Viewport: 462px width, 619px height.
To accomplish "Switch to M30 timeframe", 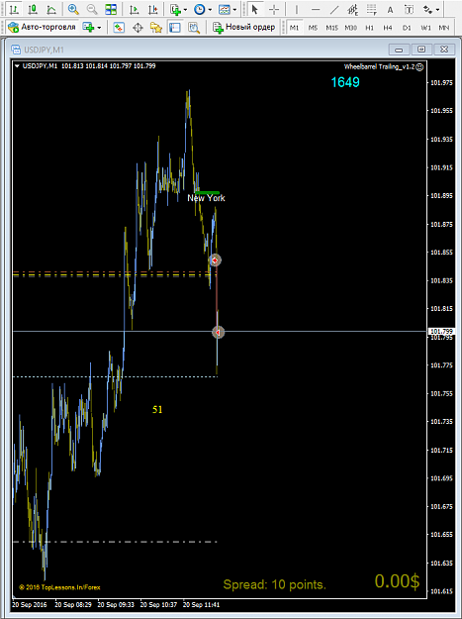I will pyautogui.click(x=350, y=28).
